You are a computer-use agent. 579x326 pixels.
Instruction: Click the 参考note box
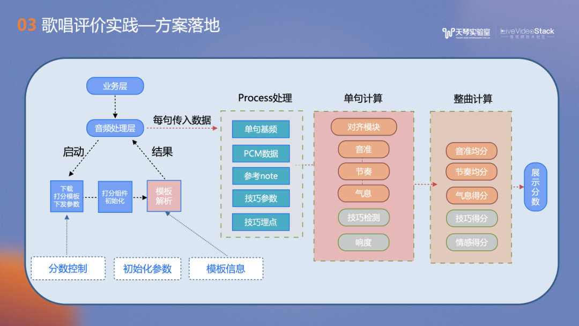pos(261,176)
